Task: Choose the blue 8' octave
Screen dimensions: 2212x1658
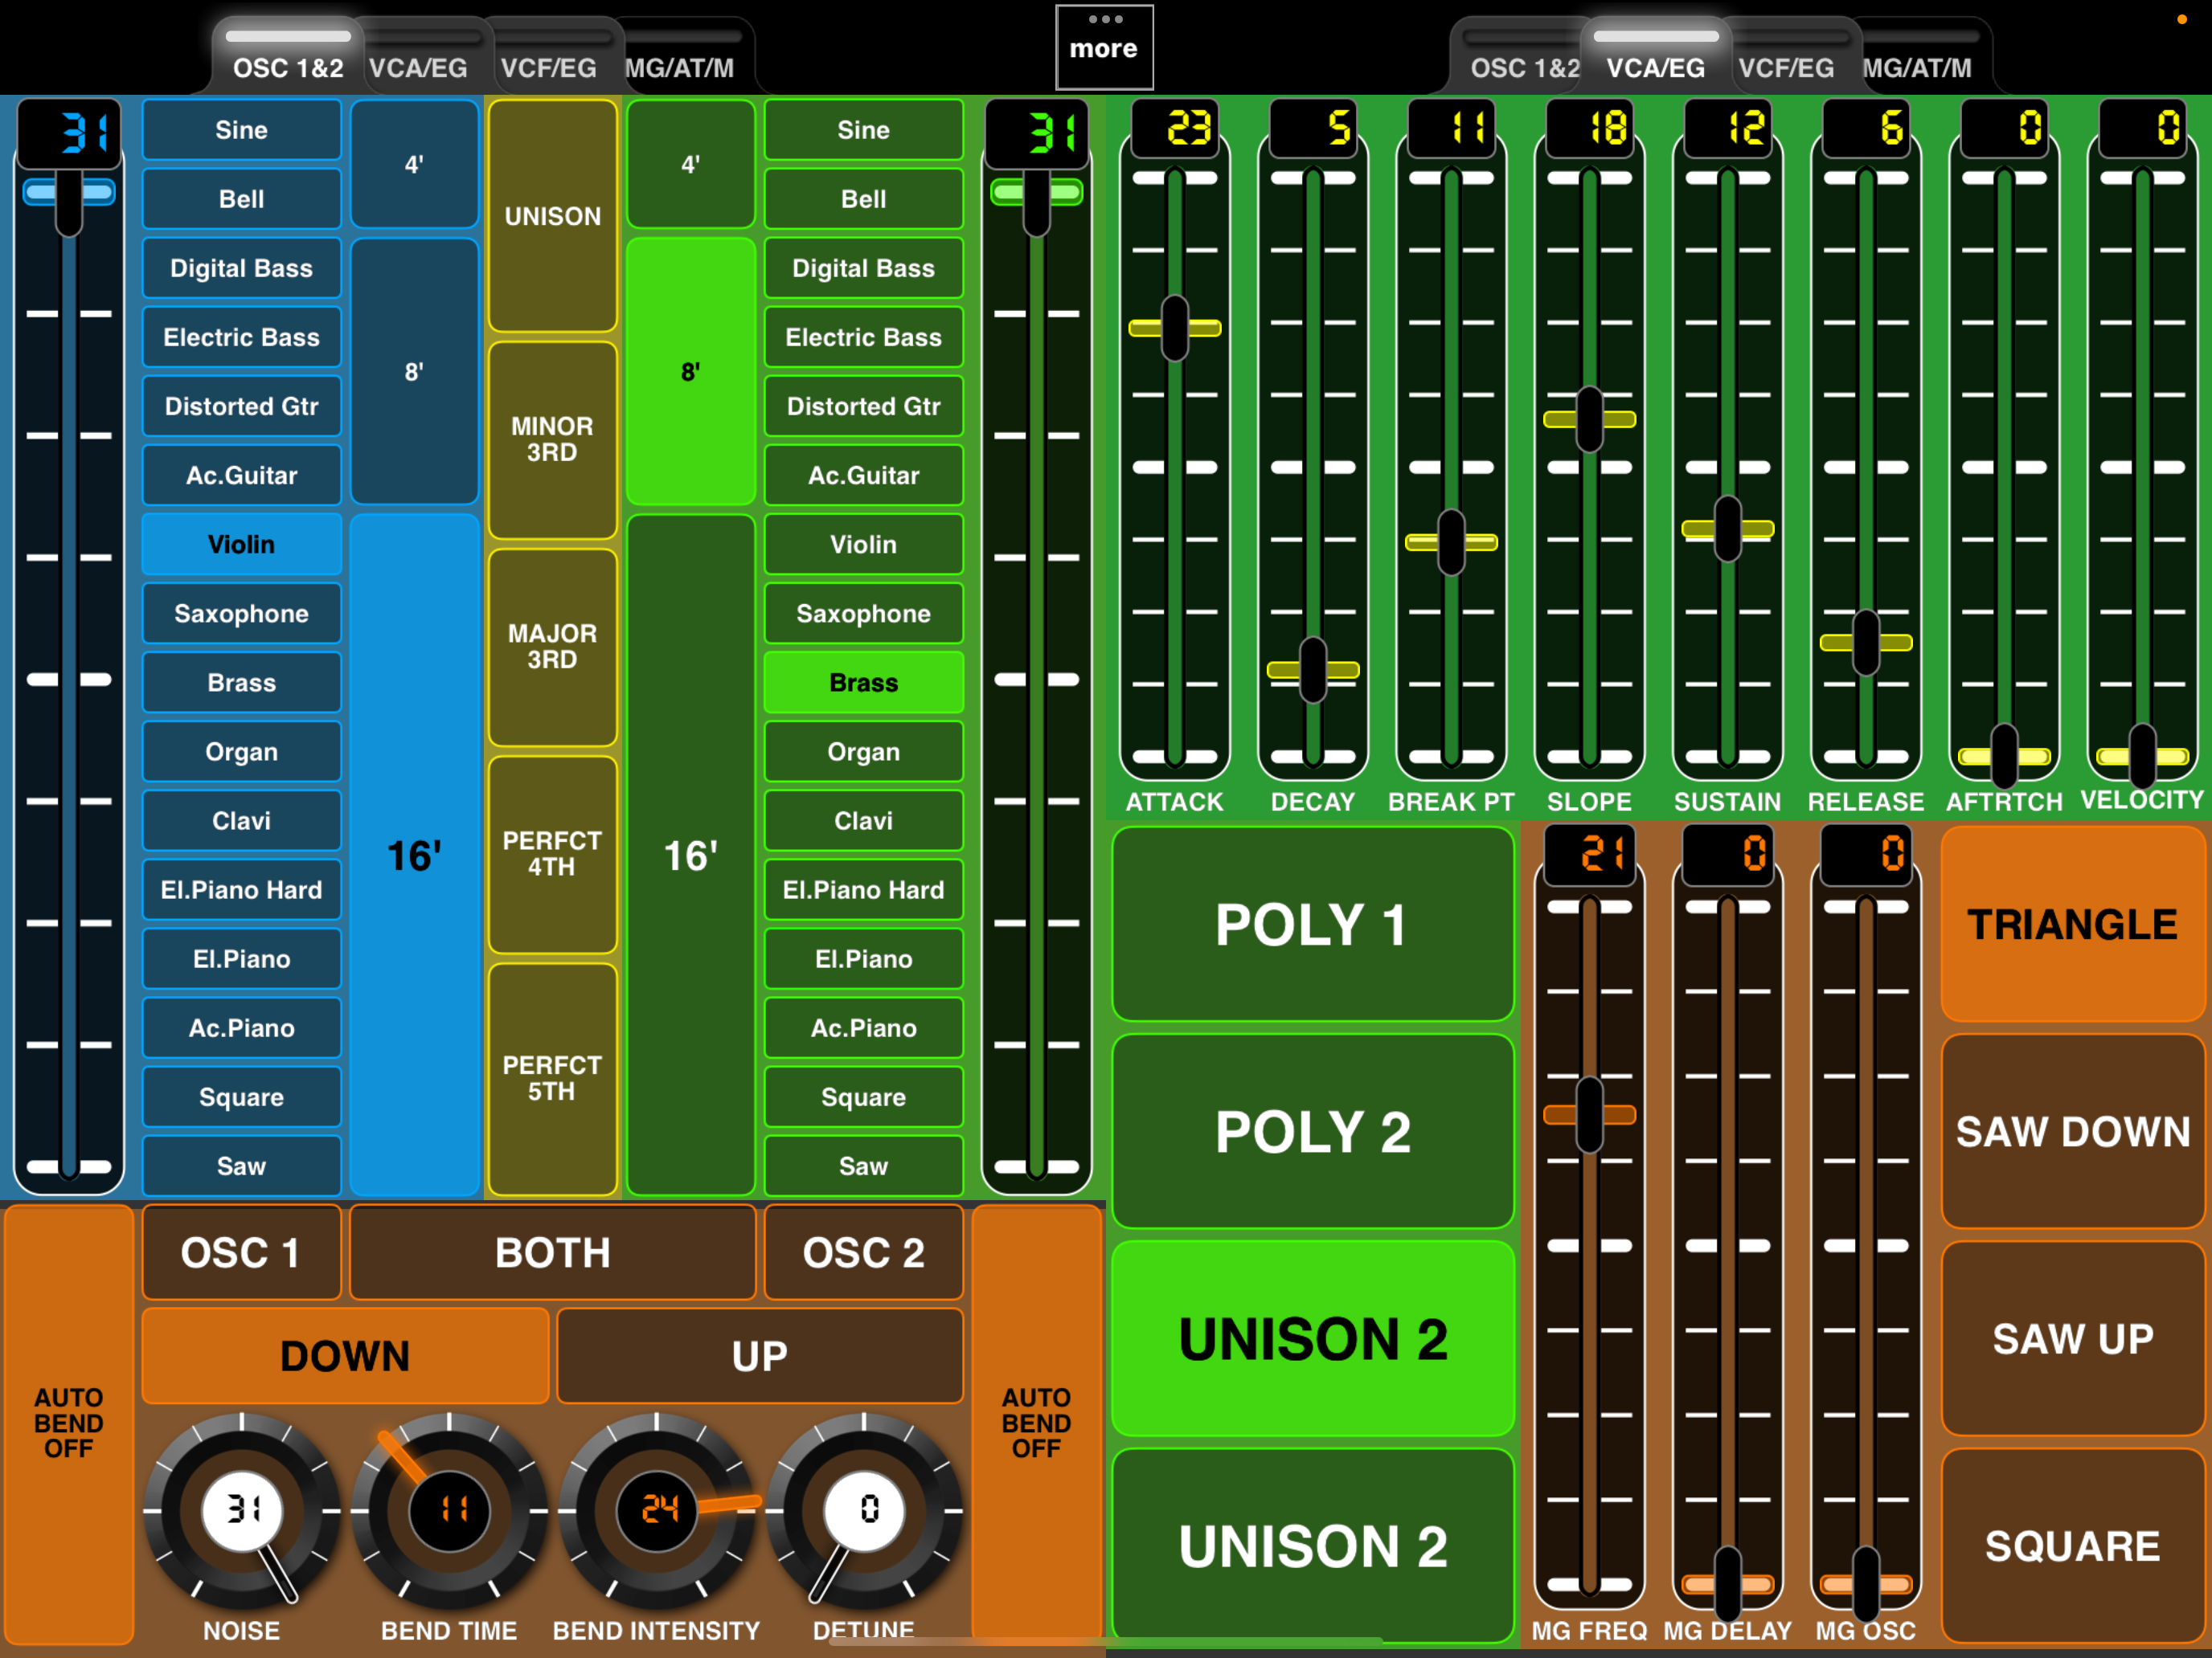Action: [x=414, y=372]
